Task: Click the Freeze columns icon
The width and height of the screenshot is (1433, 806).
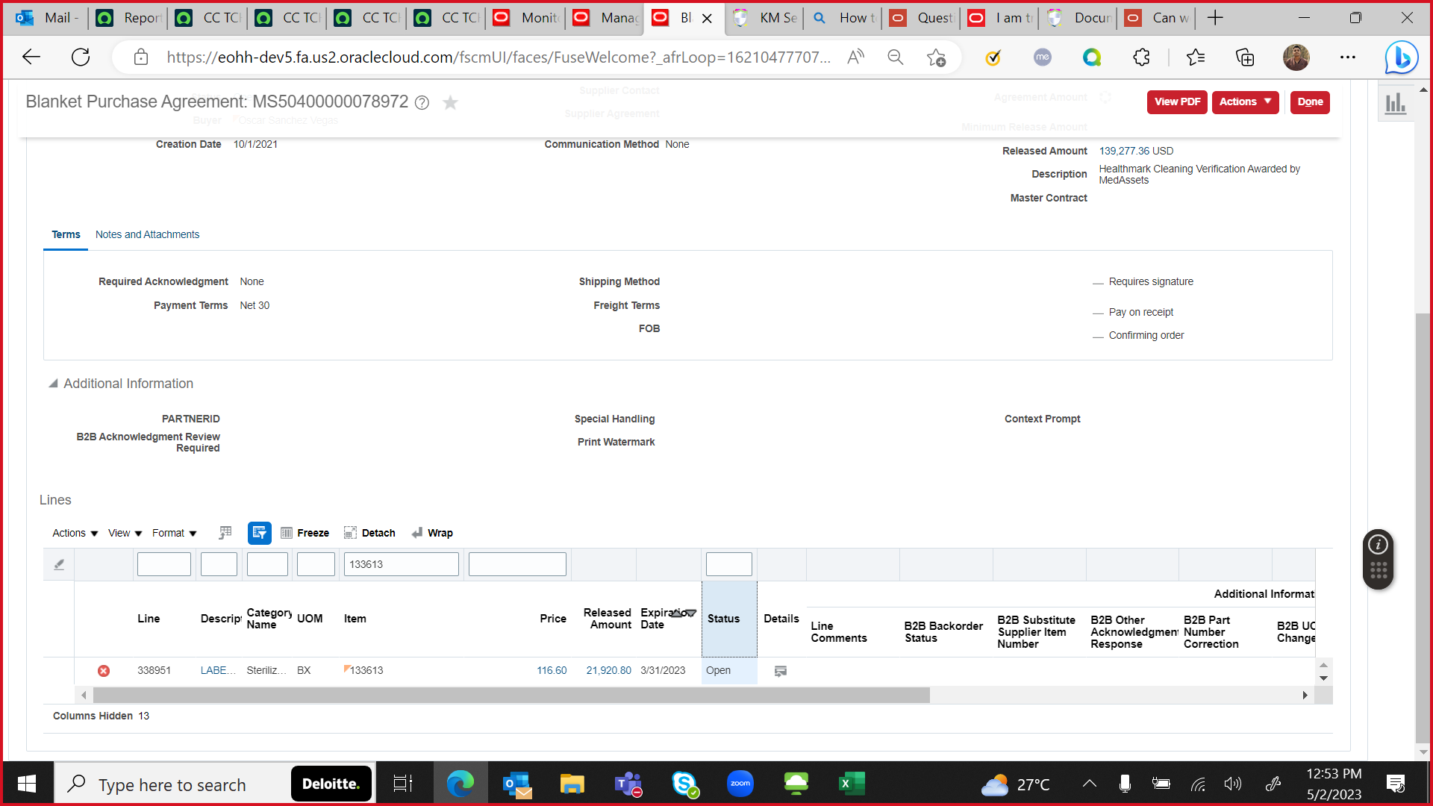Action: tap(287, 533)
